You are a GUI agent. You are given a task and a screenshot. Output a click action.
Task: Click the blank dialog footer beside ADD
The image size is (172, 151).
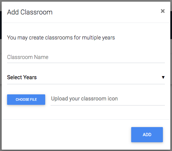(66, 134)
